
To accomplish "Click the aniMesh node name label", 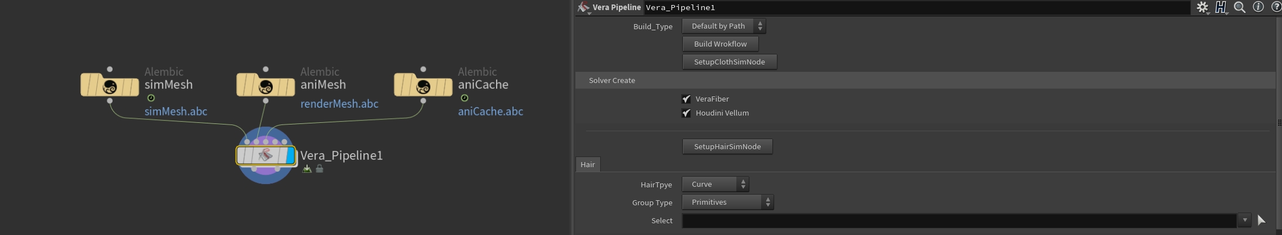I will (x=323, y=85).
